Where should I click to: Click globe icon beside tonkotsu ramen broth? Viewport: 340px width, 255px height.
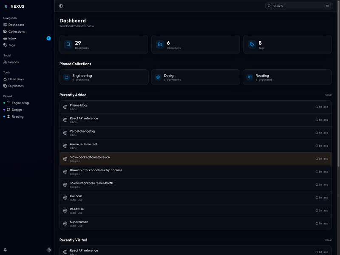point(65,185)
